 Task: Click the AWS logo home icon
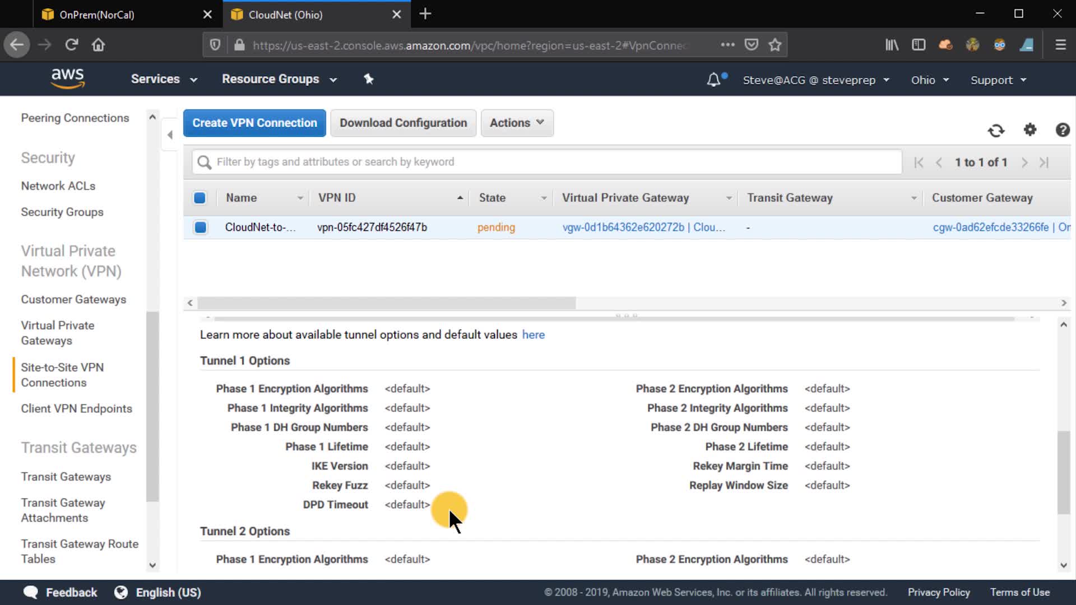tap(67, 78)
